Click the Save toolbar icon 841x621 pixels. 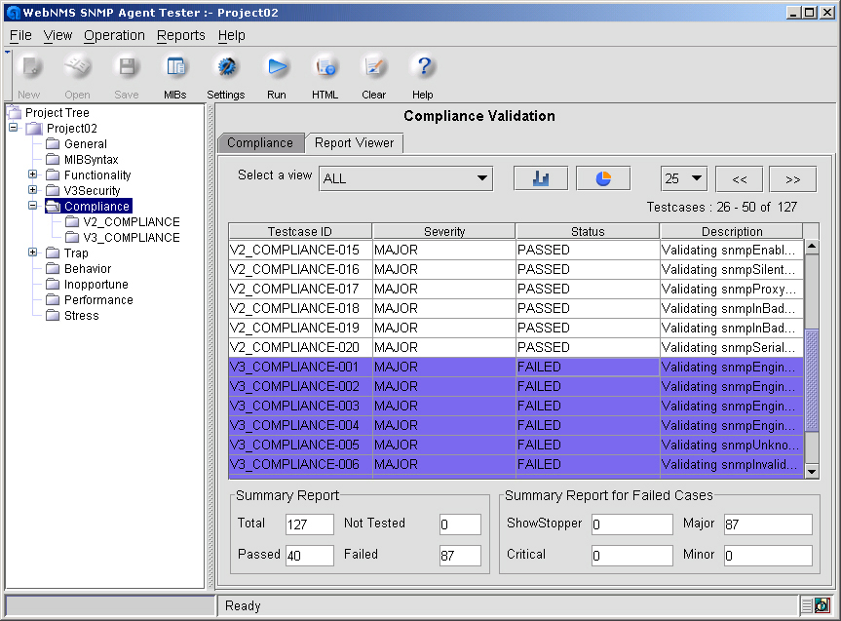pos(127,67)
